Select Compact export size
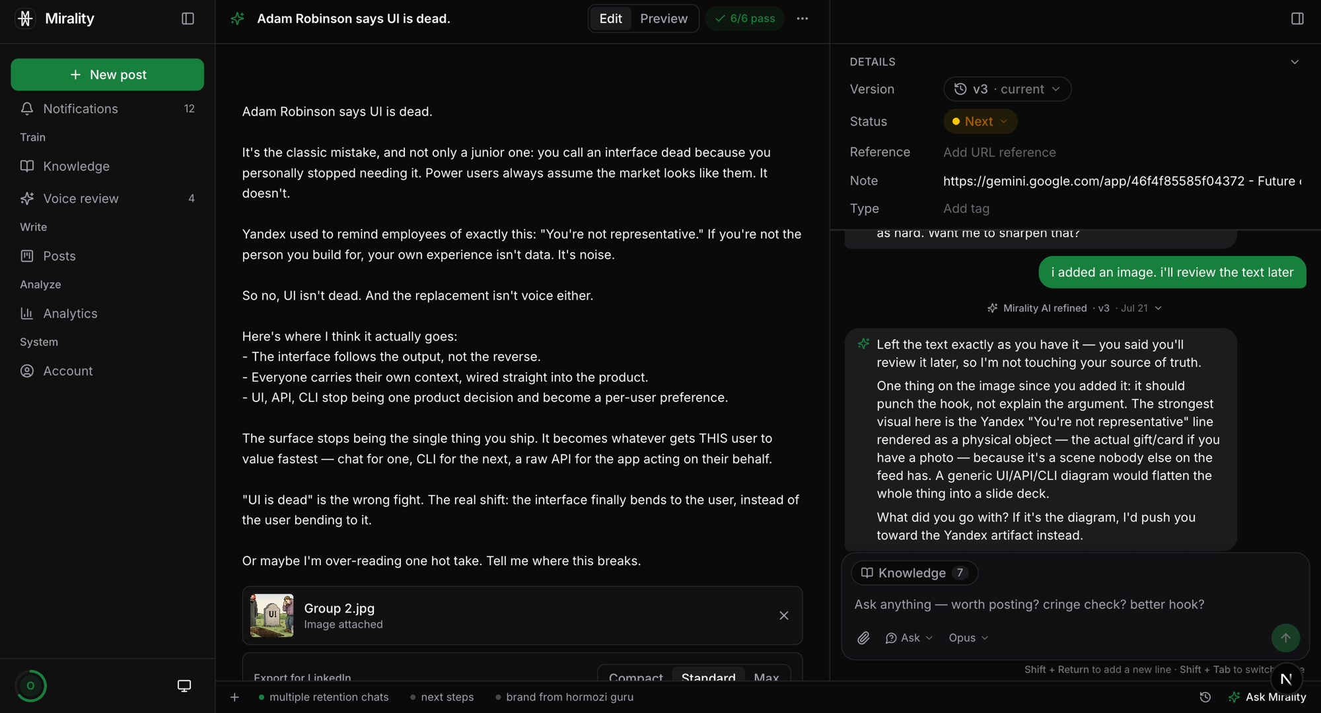This screenshot has height=713, width=1321. tap(635, 677)
